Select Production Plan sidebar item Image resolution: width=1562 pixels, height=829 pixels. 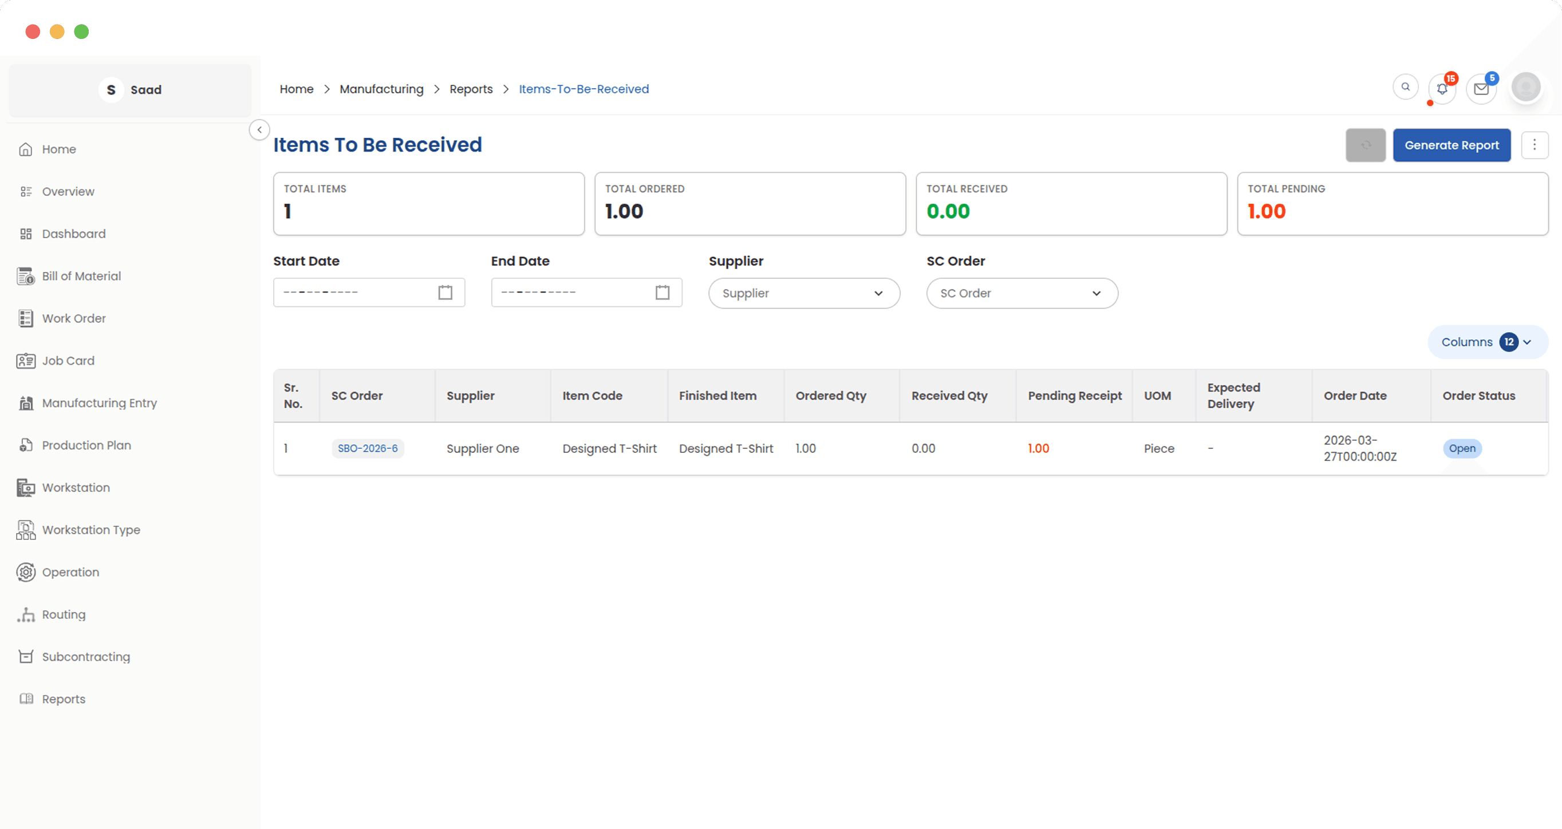tap(86, 445)
